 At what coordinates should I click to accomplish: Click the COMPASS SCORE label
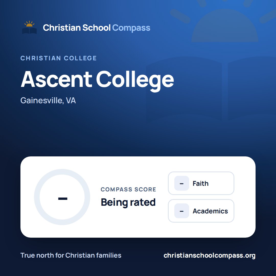tap(128, 189)
